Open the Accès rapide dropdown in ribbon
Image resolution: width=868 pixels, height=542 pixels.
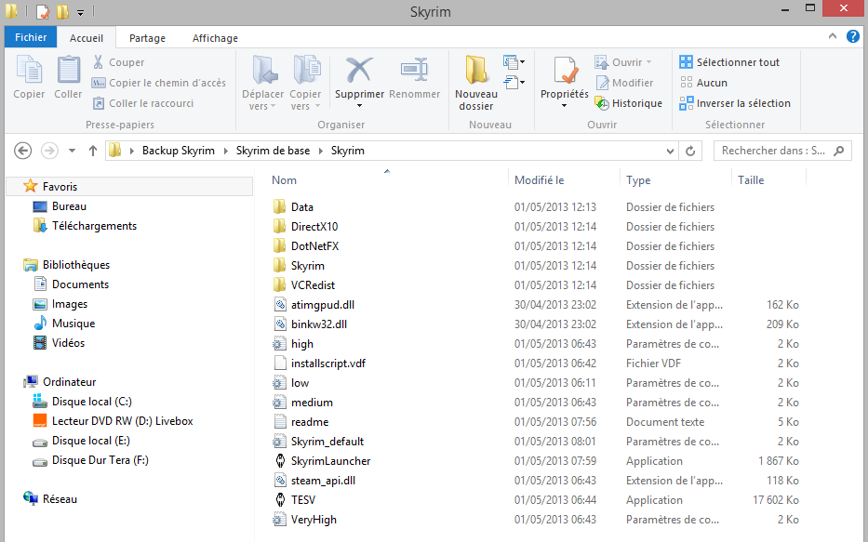pos(514,83)
